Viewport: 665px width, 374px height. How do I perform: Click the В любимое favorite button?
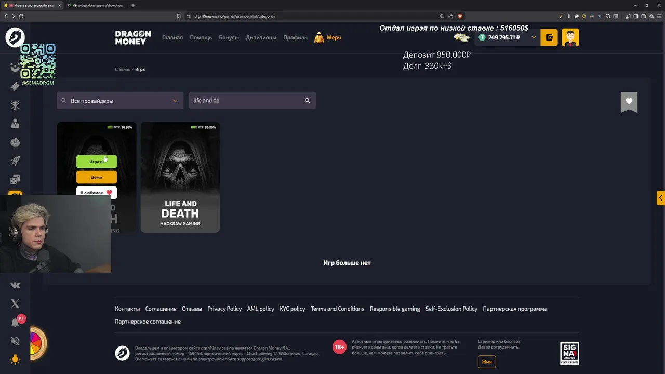pyautogui.click(x=97, y=193)
